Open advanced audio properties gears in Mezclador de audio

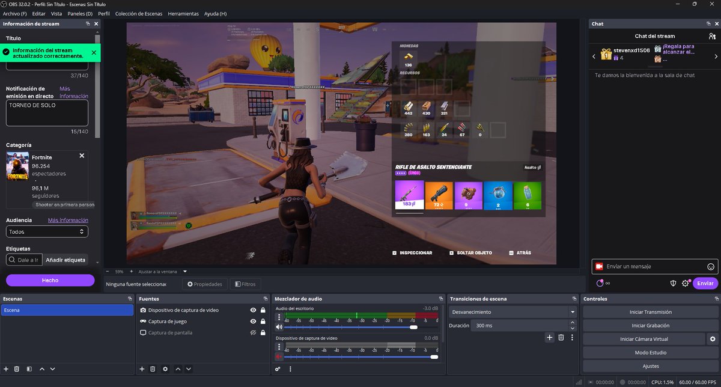[278, 369]
